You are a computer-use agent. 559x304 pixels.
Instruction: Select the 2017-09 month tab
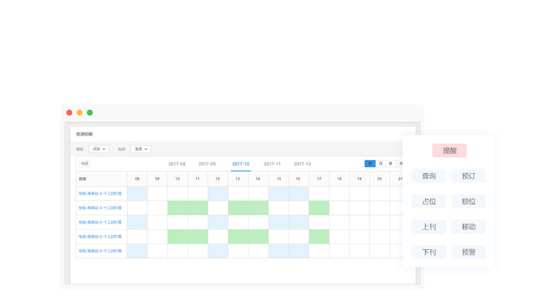[x=207, y=164]
